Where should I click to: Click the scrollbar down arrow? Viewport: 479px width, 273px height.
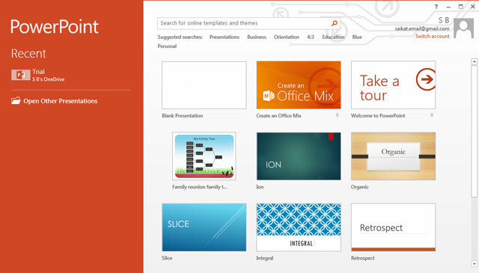tap(474, 264)
